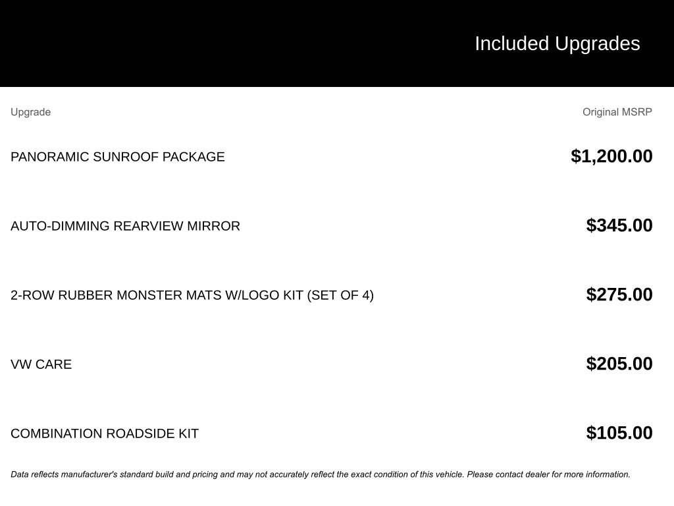Select the $275.00 monster mats price

tap(619, 295)
